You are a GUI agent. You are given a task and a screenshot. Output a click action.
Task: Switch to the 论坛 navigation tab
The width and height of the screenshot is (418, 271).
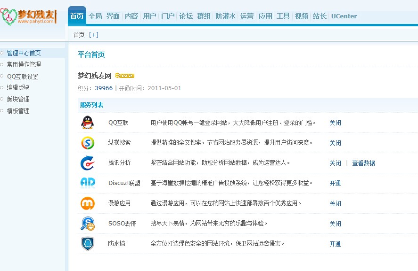[186, 16]
